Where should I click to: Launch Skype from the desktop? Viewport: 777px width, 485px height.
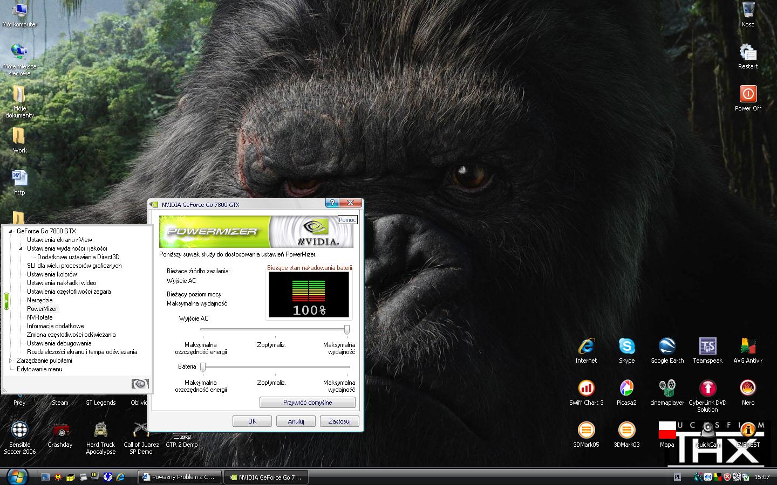(626, 350)
